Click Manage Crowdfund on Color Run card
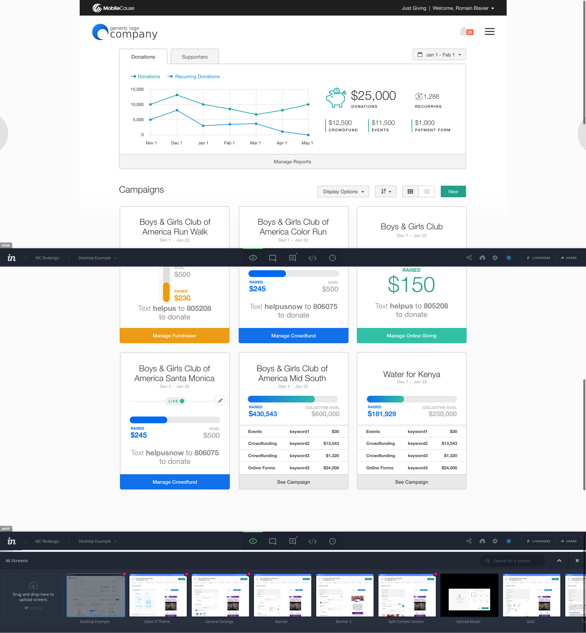Image resolution: width=586 pixels, height=633 pixels. click(293, 335)
